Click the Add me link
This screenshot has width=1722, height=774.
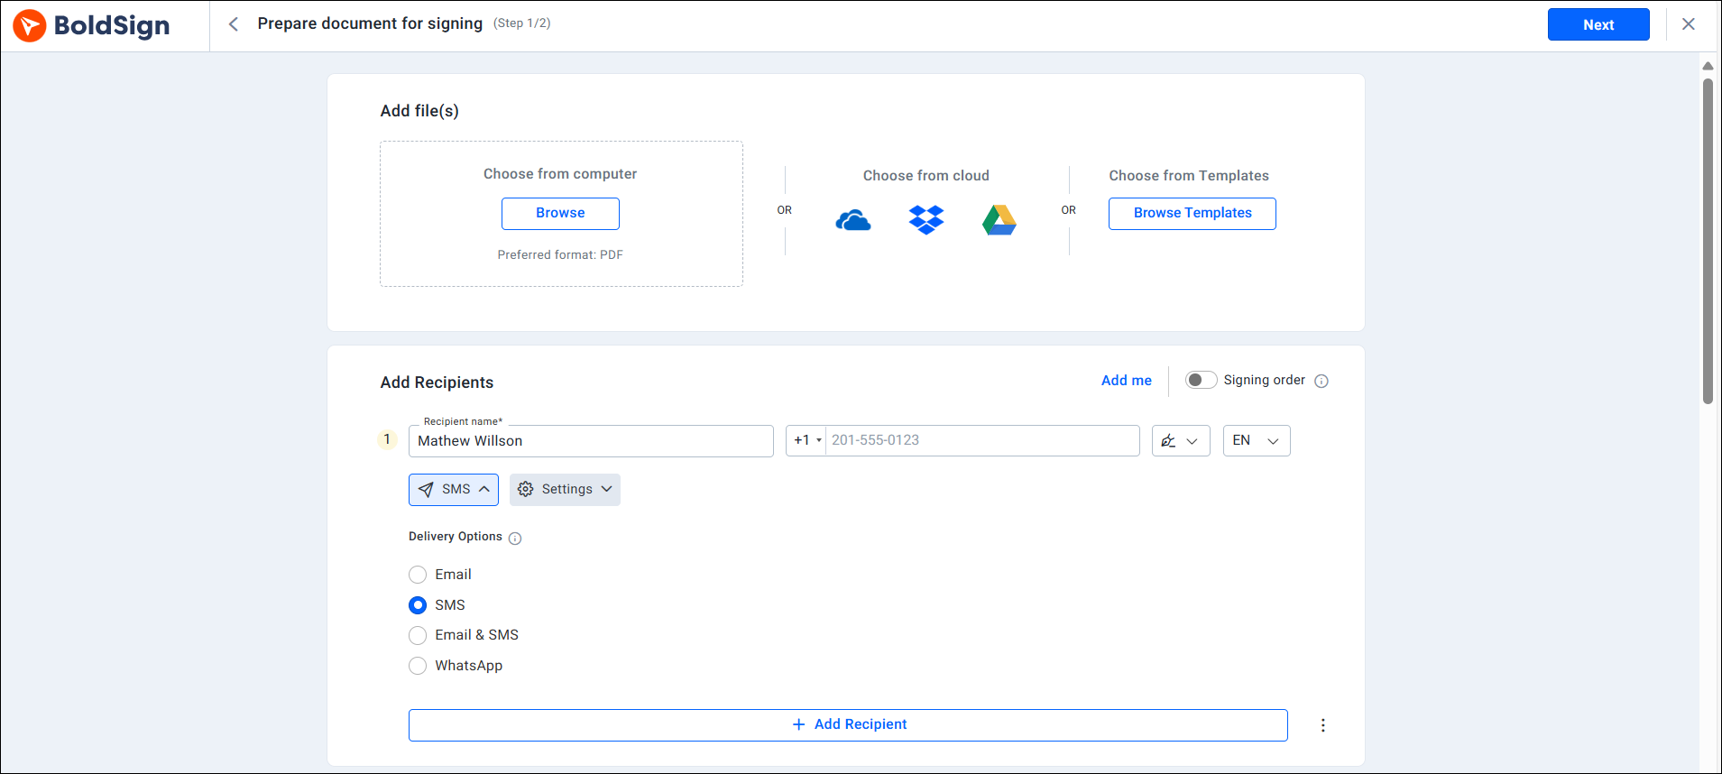(1127, 381)
